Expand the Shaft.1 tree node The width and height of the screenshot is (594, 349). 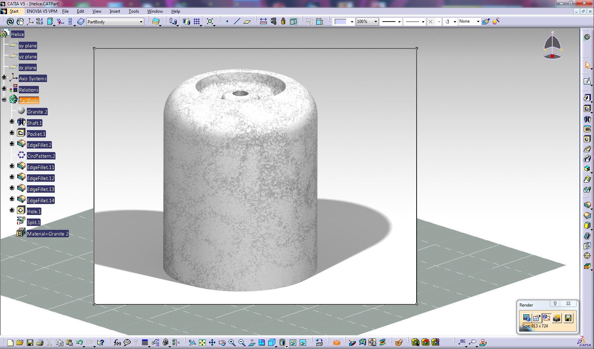12,122
